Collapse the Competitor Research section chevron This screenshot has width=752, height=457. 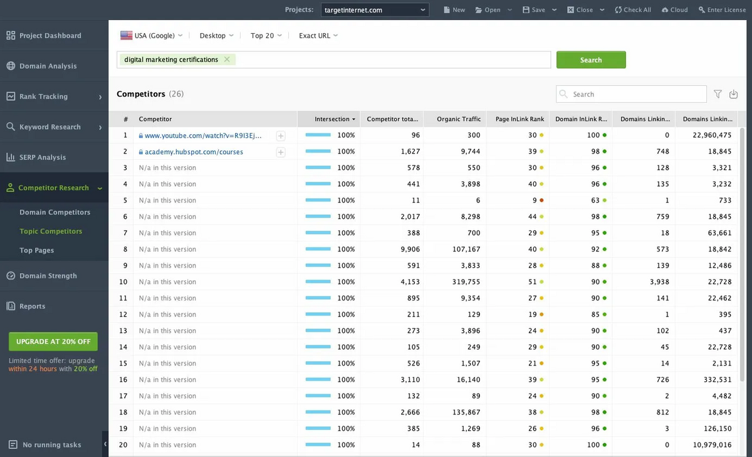100,188
